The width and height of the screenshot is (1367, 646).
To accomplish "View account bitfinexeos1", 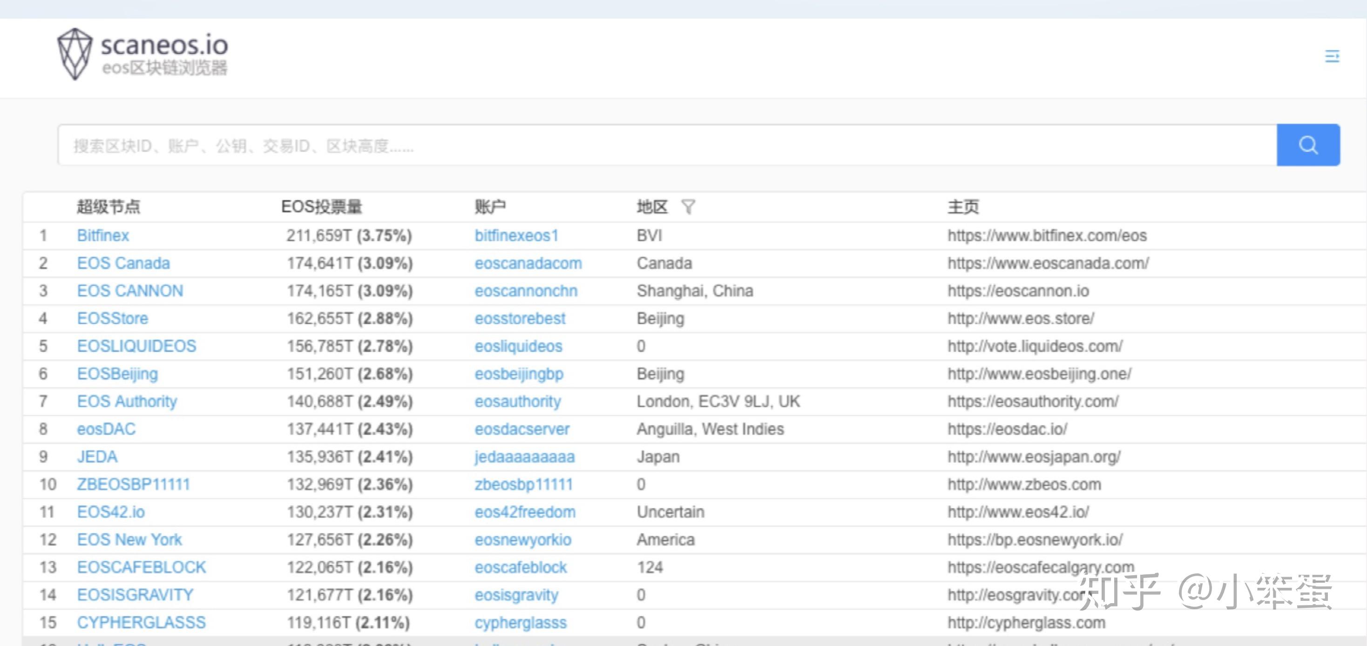I will [516, 236].
